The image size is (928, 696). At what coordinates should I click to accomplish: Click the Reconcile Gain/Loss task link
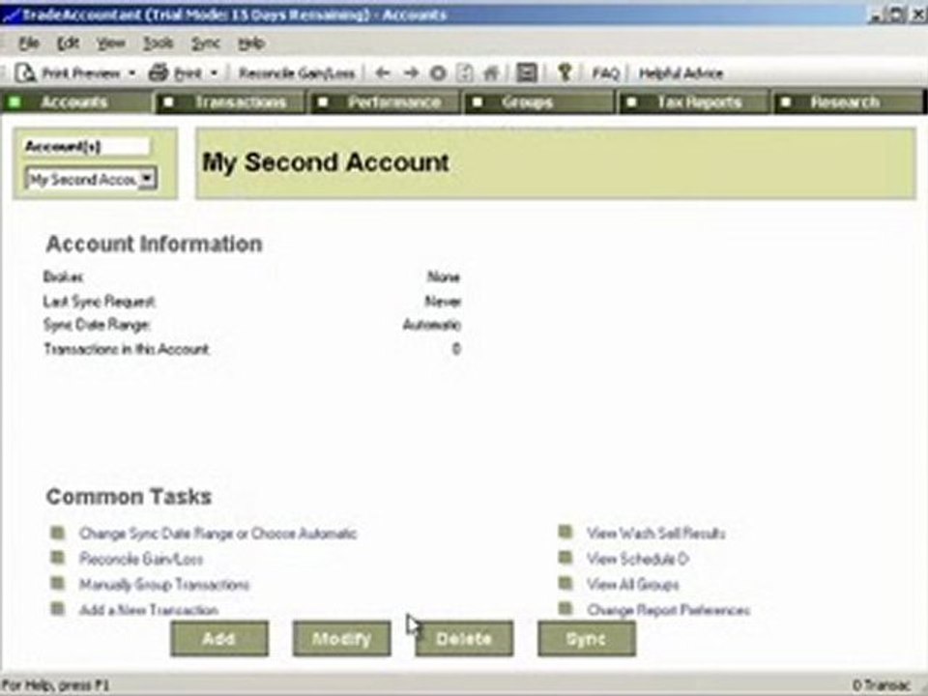point(141,559)
